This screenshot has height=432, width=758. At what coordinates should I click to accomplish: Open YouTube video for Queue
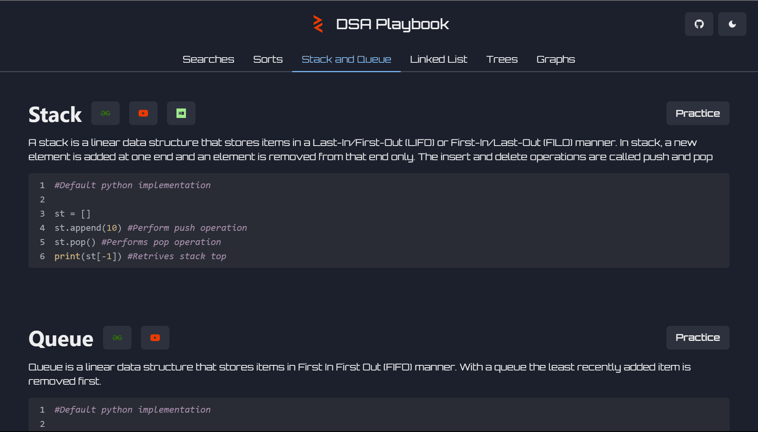[x=155, y=338]
